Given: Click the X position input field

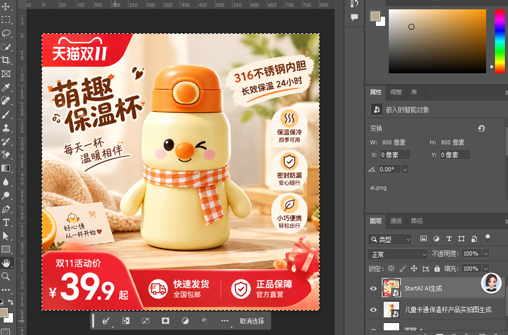Looking at the screenshot, I should [395, 155].
